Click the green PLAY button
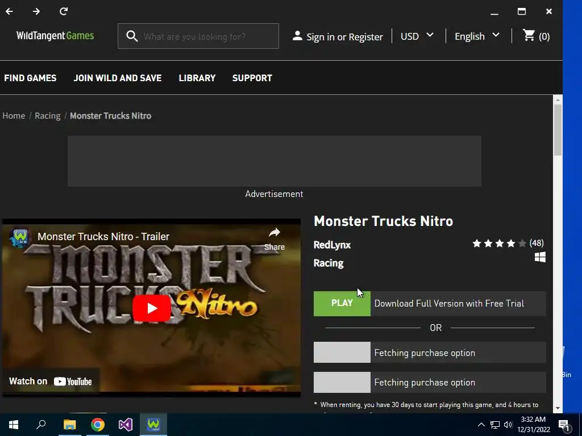Viewport: 582px width, 436px height. coord(342,304)
